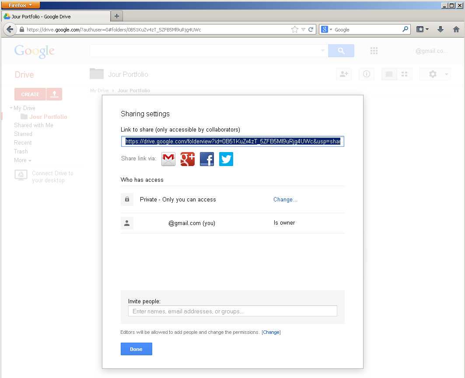465x378 pixels.
Task: Click Change... next to Private access
Action: (285, 200)
